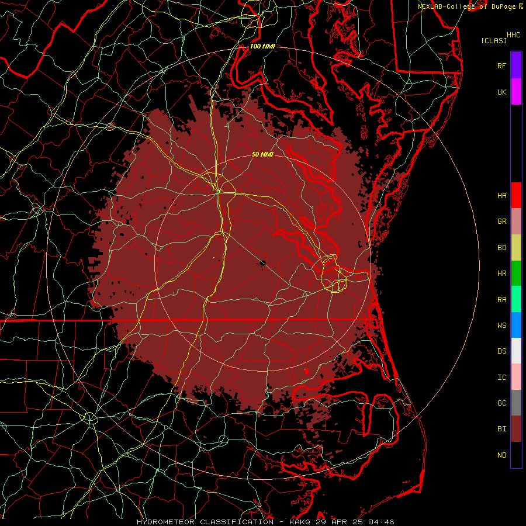Click the HA legend label
526x526 pixels.
point(501,196)
